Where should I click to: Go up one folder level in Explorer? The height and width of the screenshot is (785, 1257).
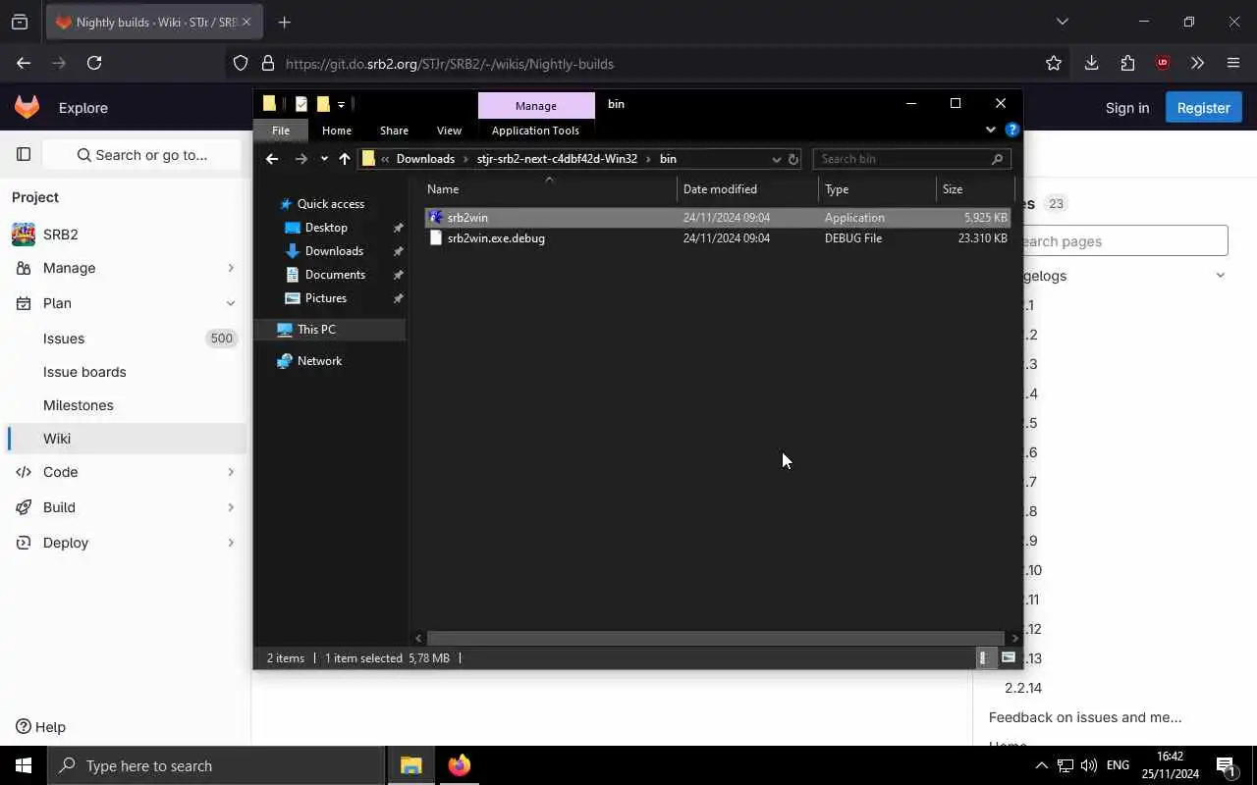(x=344, y=159)
